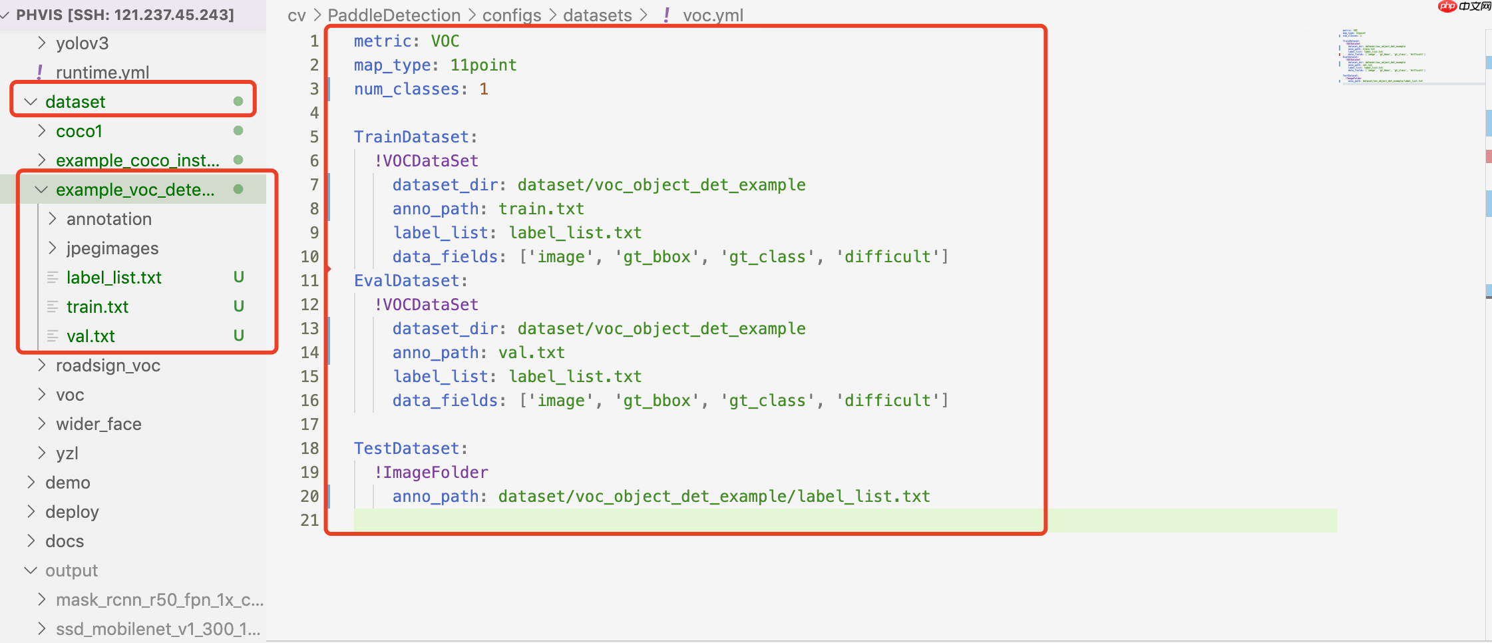Expand the example_coco_inst... folder

coord(42,160)
